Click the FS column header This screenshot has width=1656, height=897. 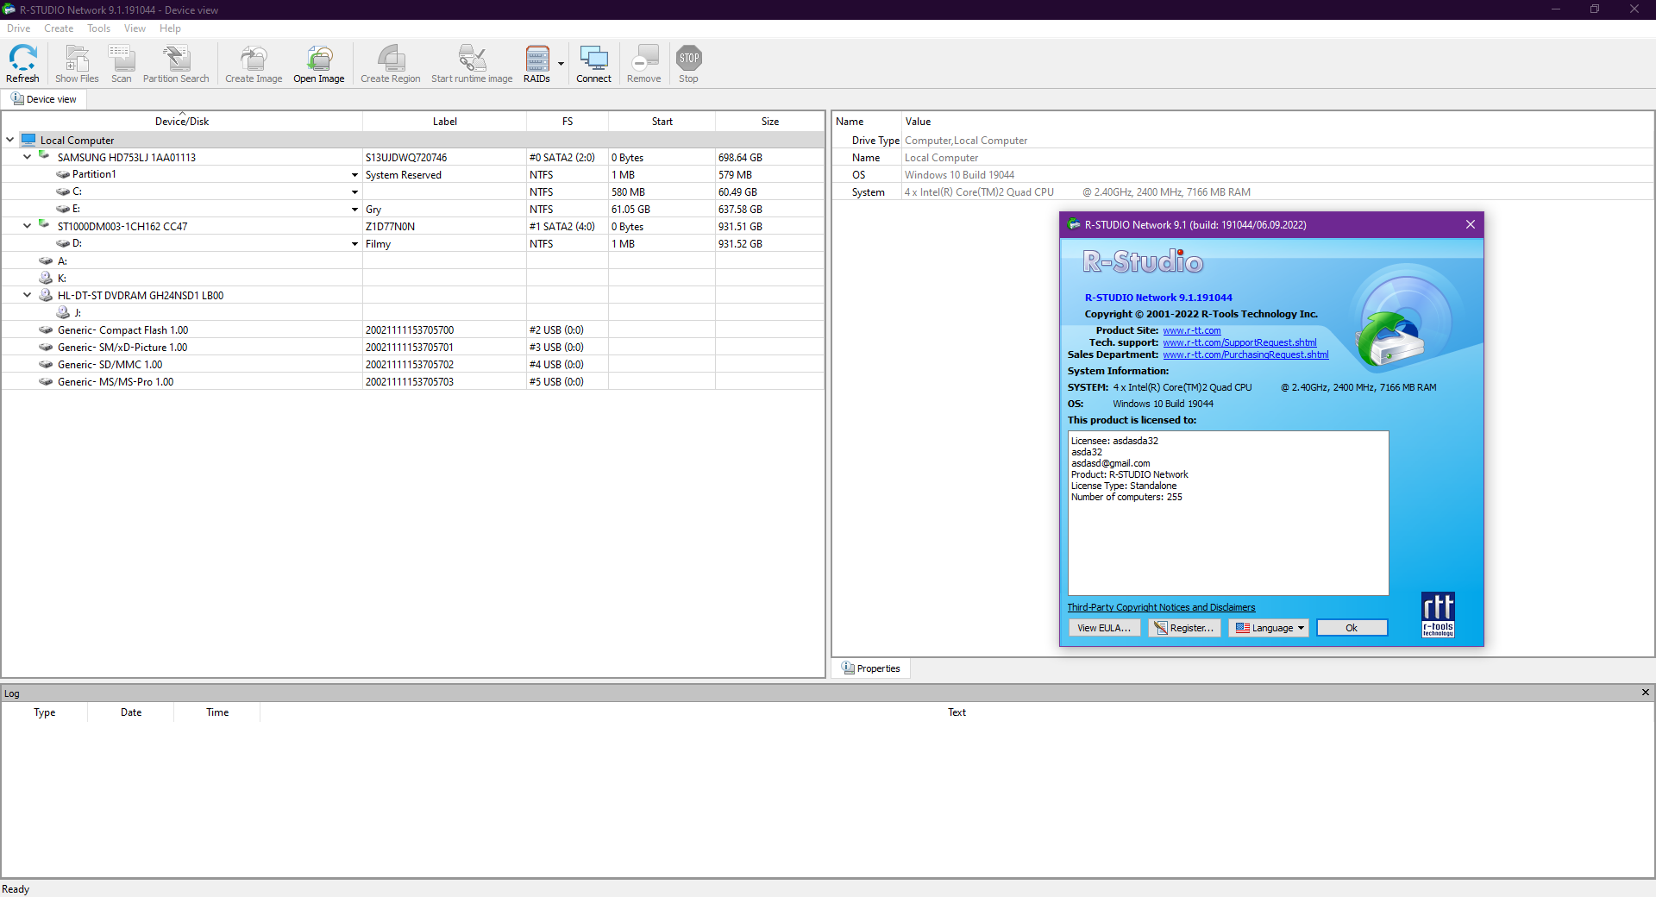point(568,122)
